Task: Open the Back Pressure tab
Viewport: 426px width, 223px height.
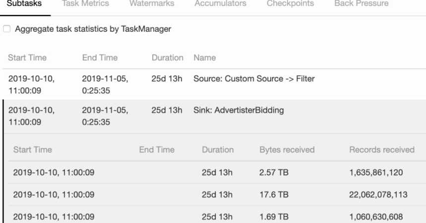Action: pyautogui.click(x=362, y=3)
